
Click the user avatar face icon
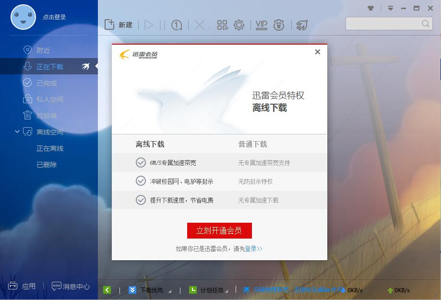coord(24,17)
